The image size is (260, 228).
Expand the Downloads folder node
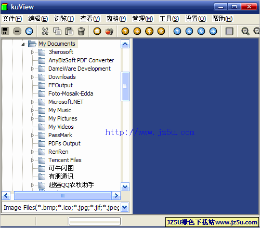(x=32, y=77)
